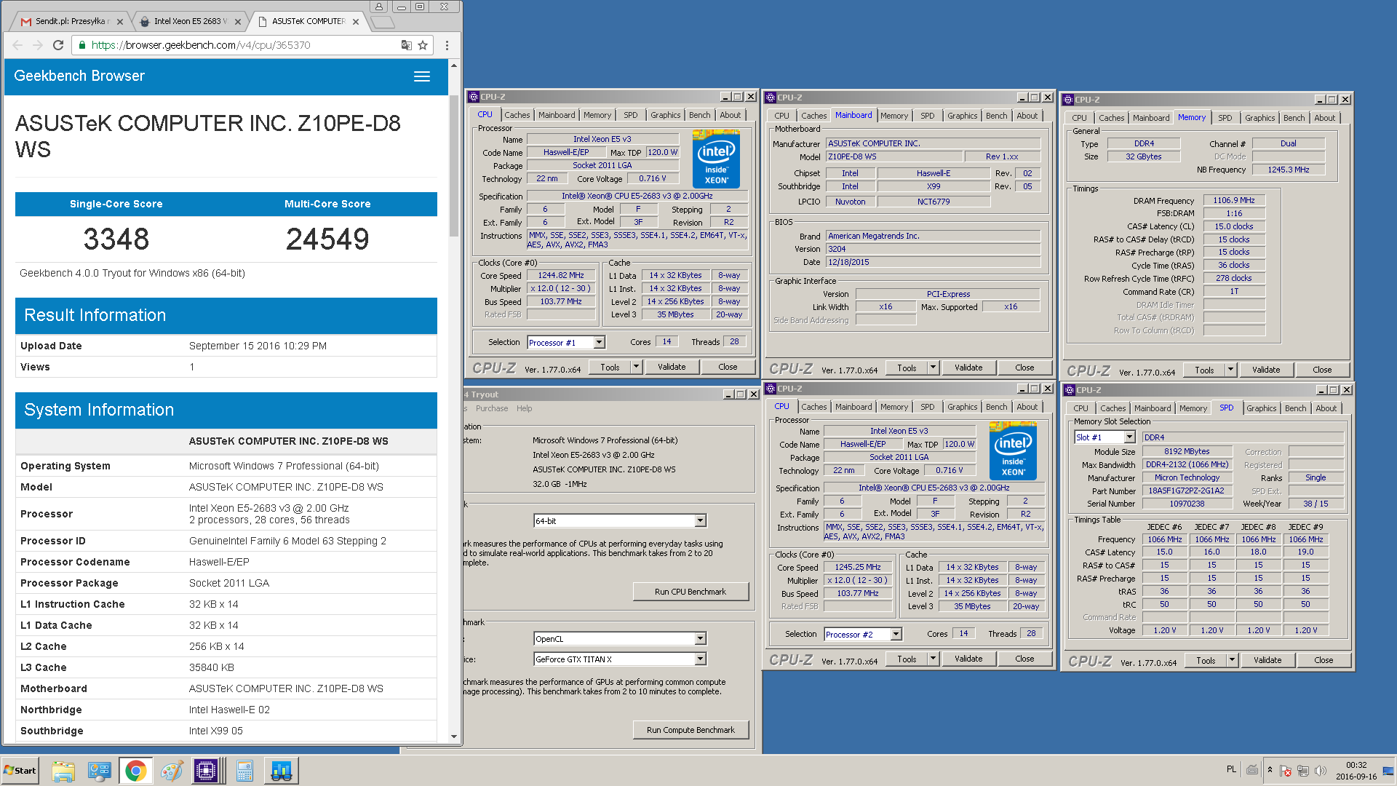The image size is (1397, 786).
Task: Open the Processor #2 selection dropdown
Action: [x=896, y=635]
